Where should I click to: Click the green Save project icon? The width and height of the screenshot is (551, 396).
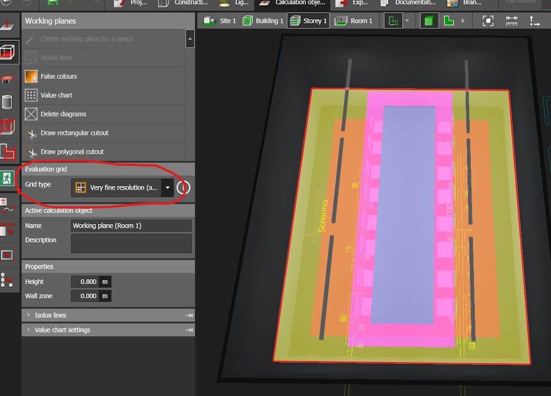tap(53, 3)
